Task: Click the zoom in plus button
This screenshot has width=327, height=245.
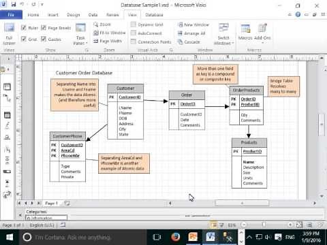Action: 290,225
